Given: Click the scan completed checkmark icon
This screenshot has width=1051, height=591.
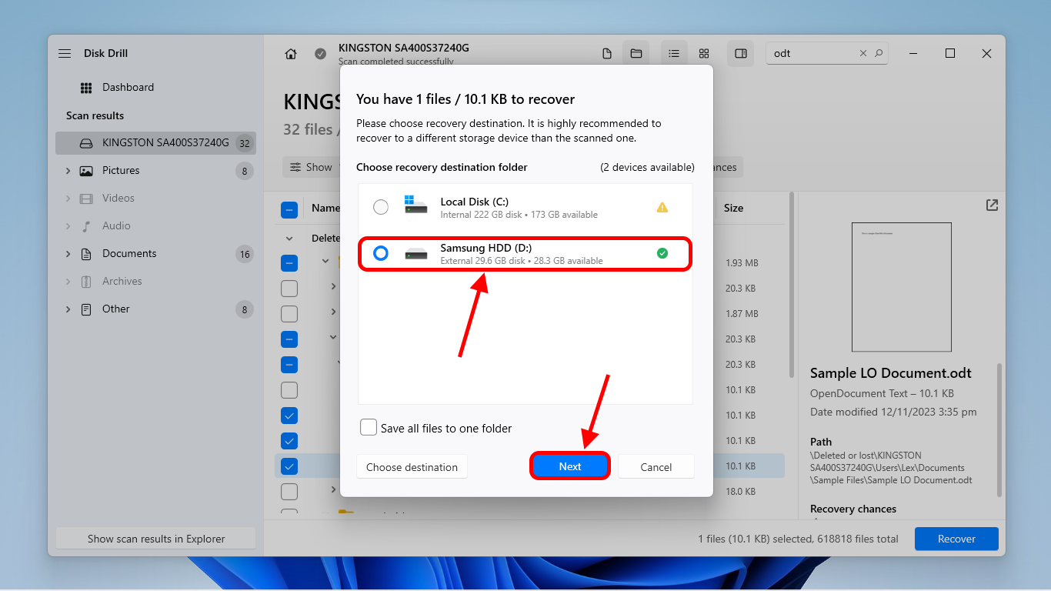Looking at the screenshot, I should (x=320, y=54).
